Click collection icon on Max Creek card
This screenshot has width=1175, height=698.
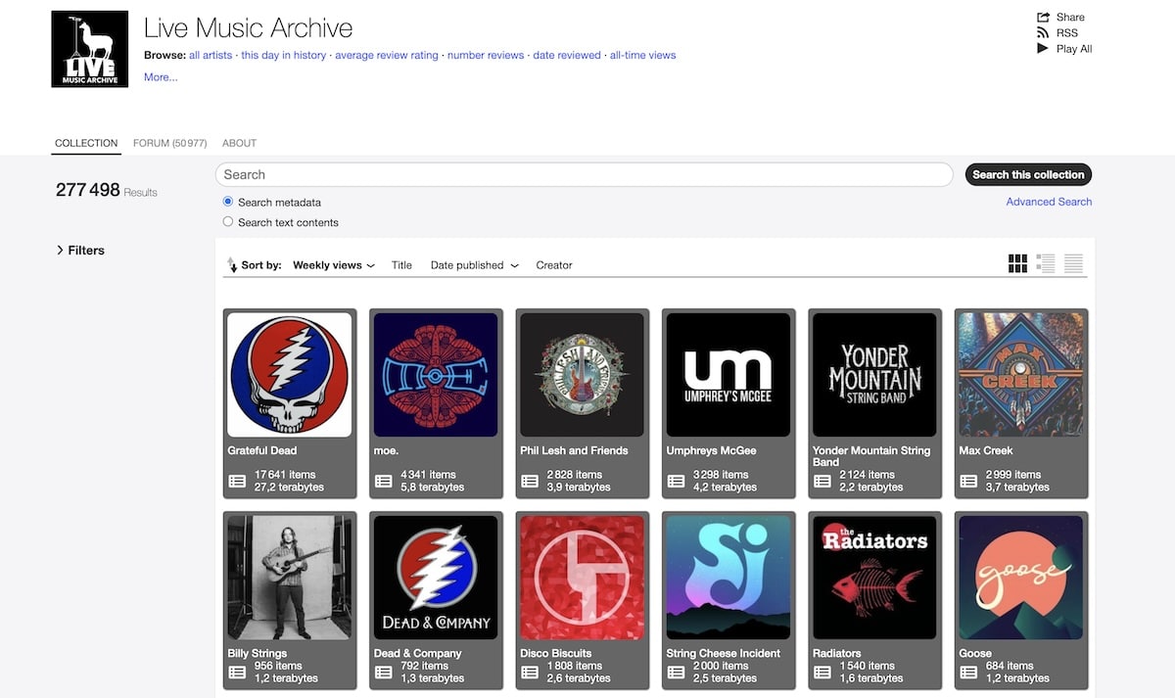(x=968, y=481)
